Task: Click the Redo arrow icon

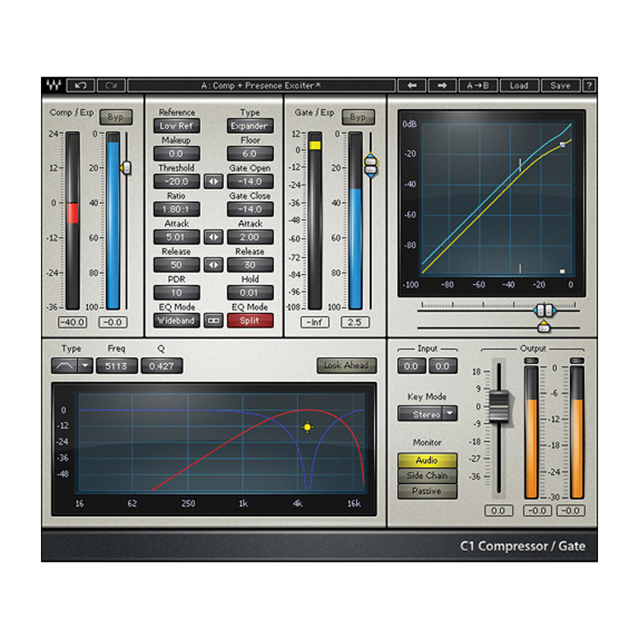Action: pos(112,85)
